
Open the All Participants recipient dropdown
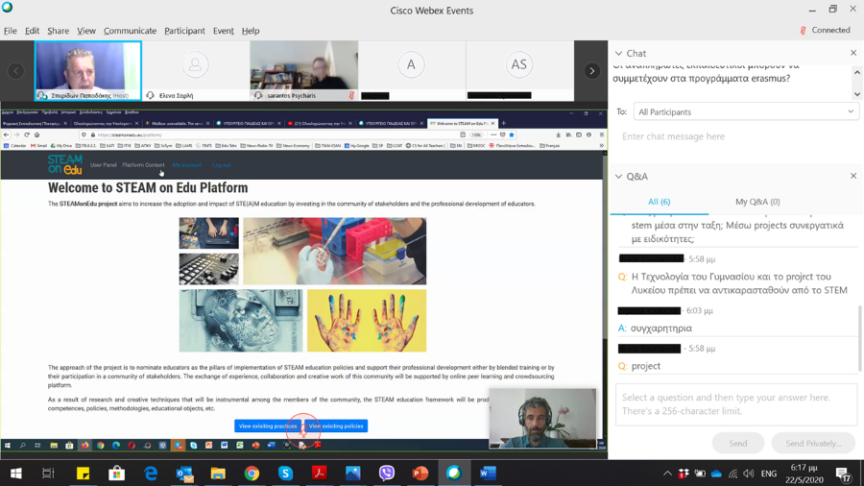pyautogui.click(x=745, y=112)
